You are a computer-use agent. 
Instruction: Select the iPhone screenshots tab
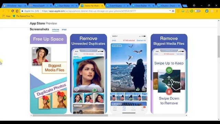(56, 30)
